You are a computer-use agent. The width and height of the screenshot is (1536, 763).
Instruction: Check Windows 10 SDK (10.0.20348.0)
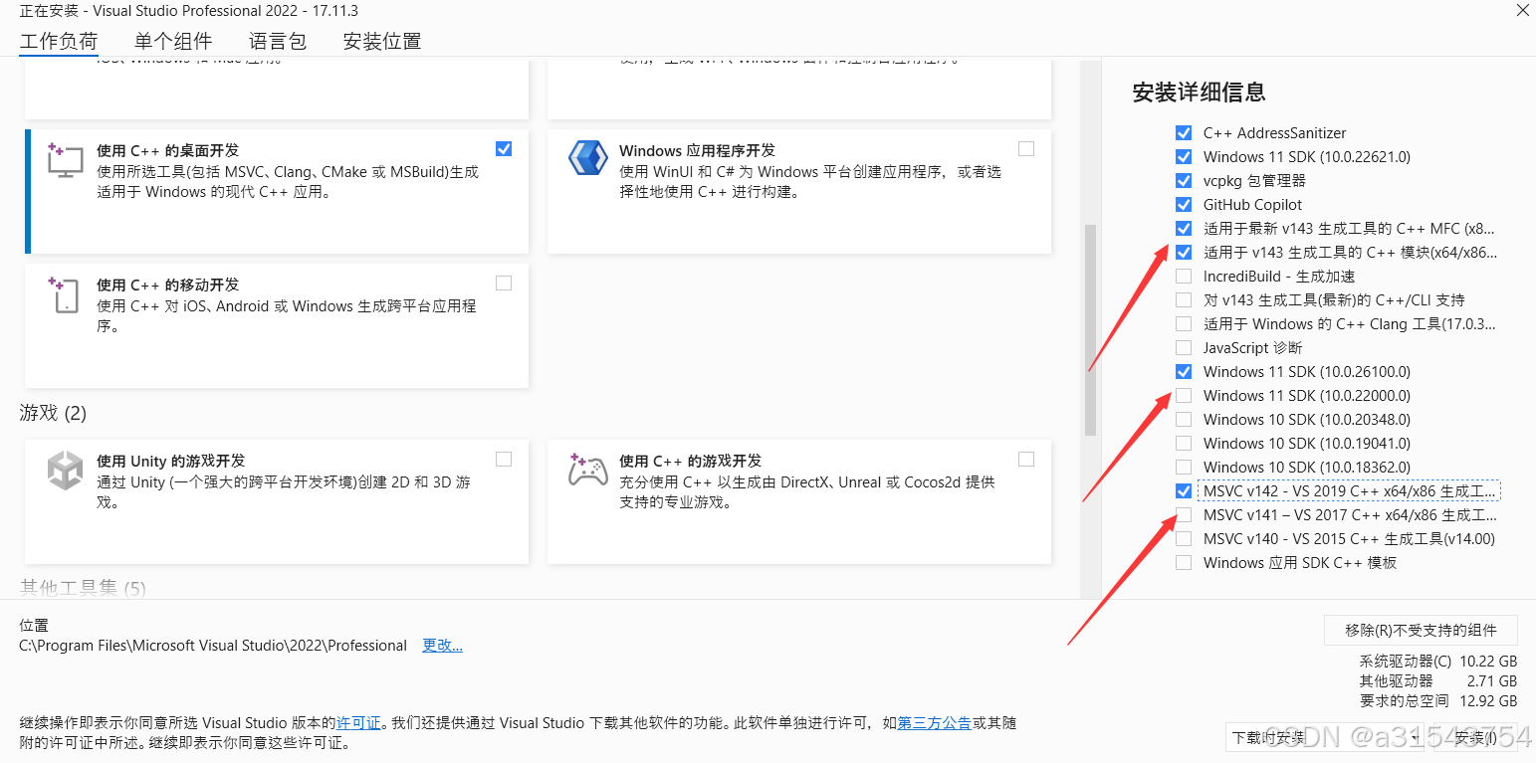coord(1184,419)
